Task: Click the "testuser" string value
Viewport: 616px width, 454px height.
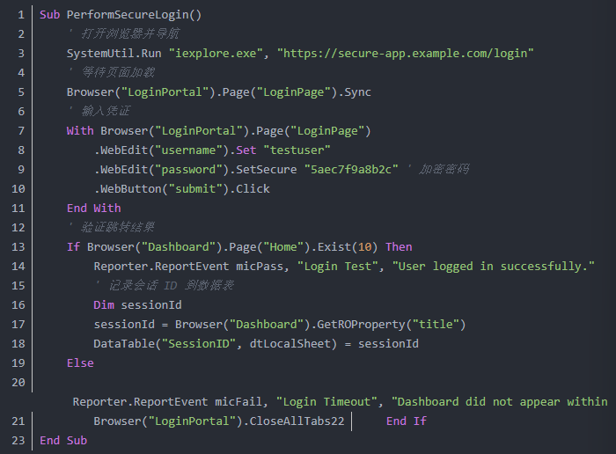Action: [297, 150]
